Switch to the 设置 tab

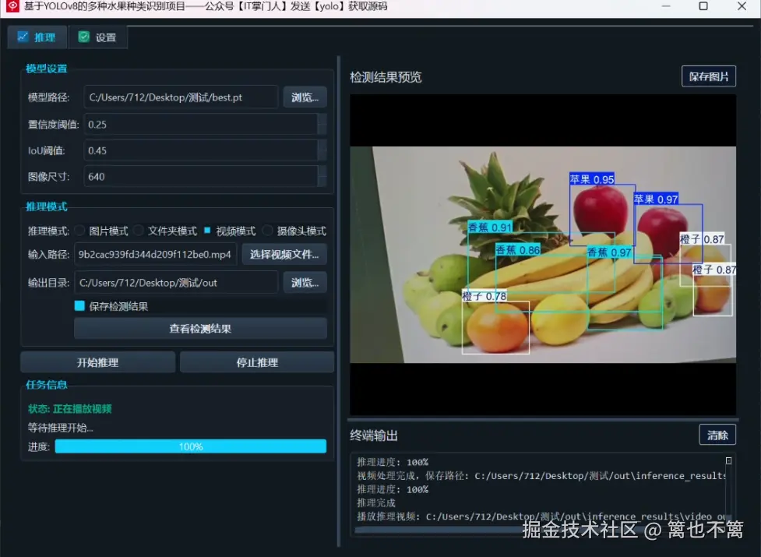pyautogui.click(x=97, y=37)
